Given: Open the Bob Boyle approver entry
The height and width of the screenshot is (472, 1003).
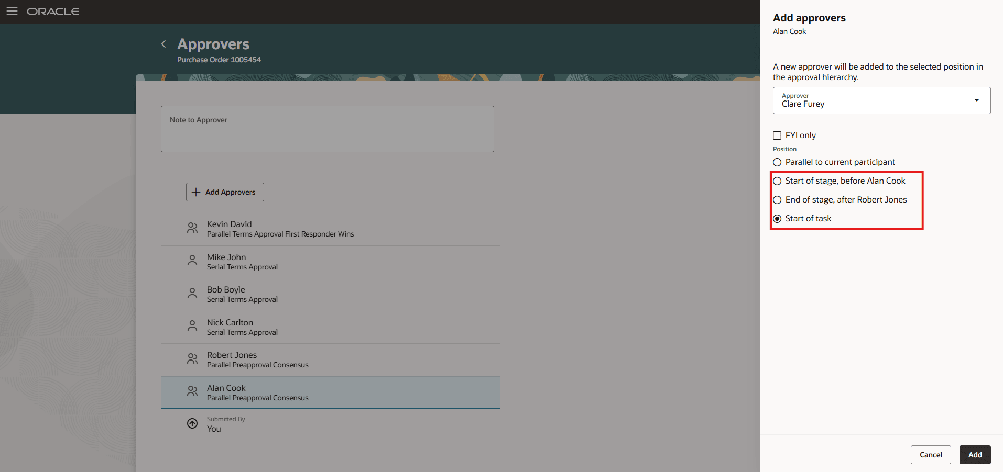Looking at the screenshot, I should point(330,294).
